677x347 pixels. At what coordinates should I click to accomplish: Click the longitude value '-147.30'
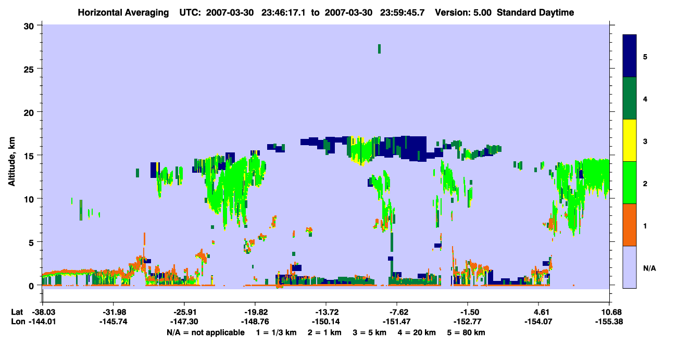click(184, 322)
